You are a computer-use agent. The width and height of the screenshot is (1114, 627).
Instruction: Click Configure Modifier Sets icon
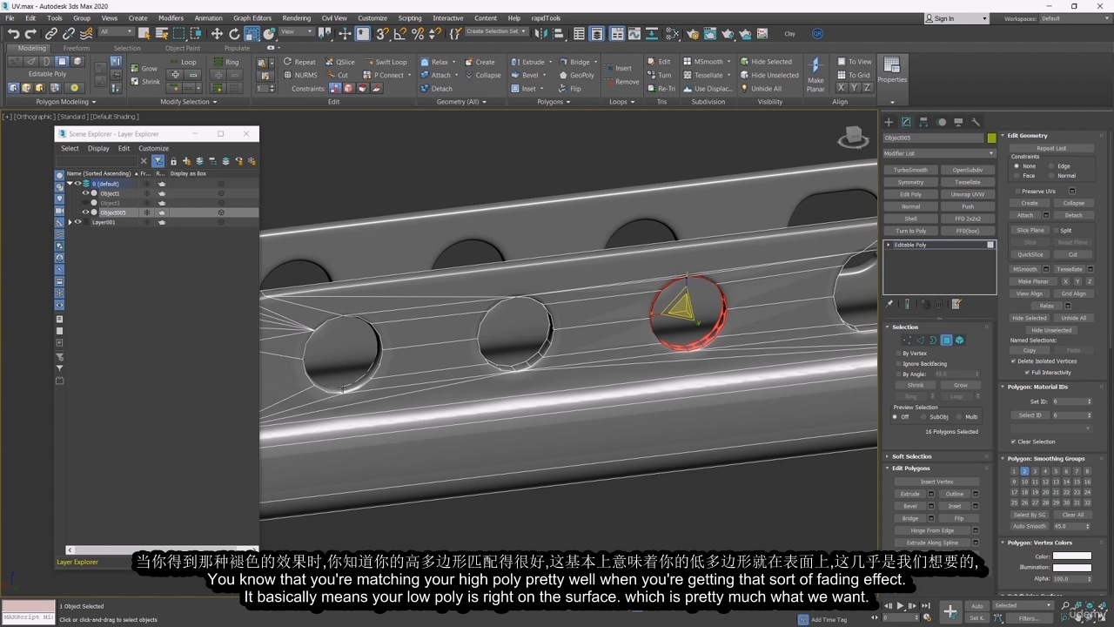click(956, 304)
